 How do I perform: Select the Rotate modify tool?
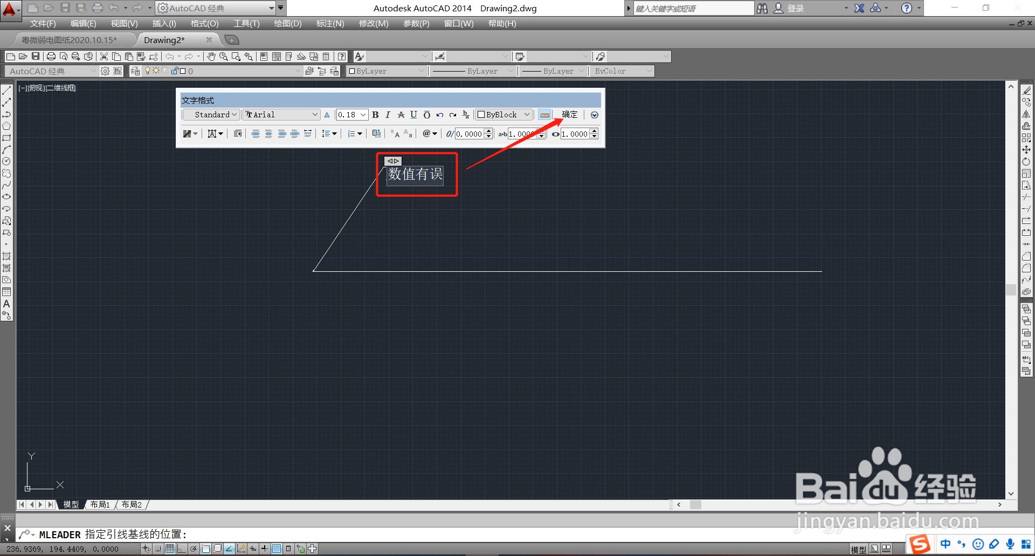[x=1026, y=161]
